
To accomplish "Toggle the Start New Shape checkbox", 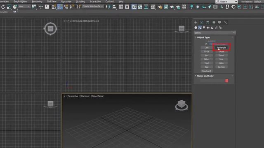I will (206, 44).
